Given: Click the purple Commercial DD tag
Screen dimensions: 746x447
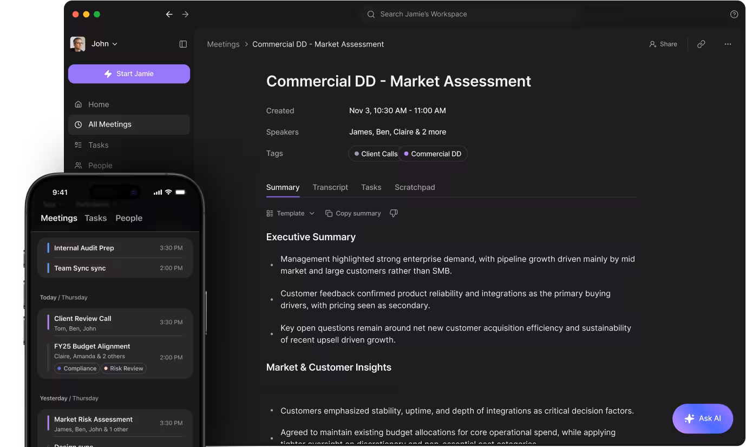Looking at the screenshot, I should (433, 154).
